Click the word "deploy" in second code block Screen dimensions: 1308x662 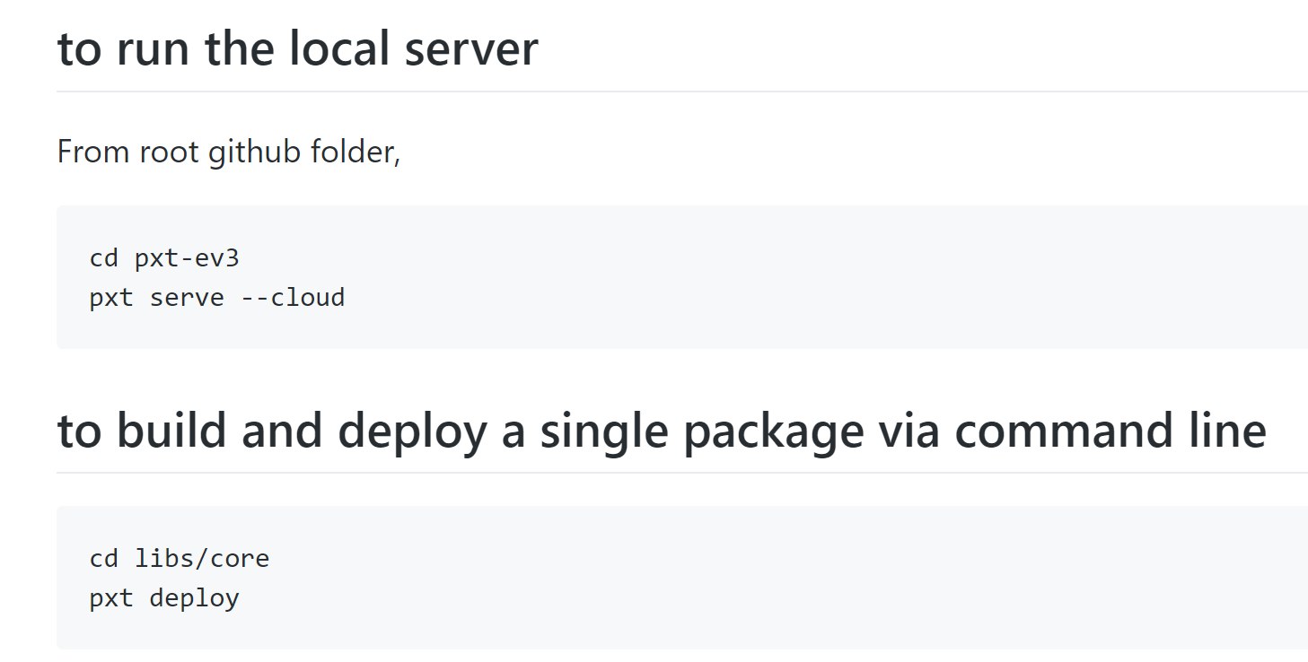(x=195, y=598)
